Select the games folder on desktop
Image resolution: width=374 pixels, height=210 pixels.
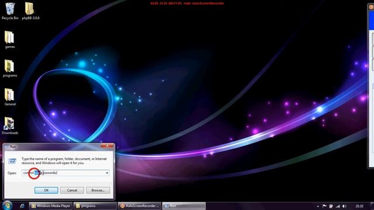[x=10, y=40]
